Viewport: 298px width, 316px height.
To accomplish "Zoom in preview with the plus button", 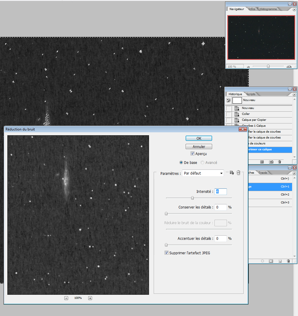I will click(x=90, y=298).
